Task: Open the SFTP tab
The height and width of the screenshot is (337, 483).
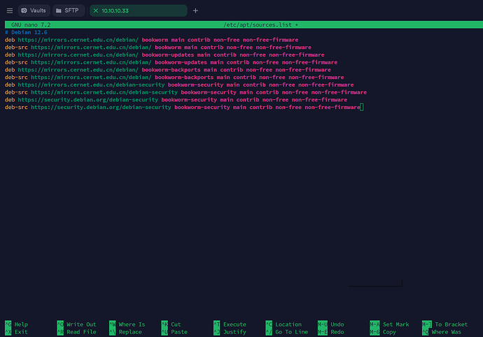Action: point(68,10)
